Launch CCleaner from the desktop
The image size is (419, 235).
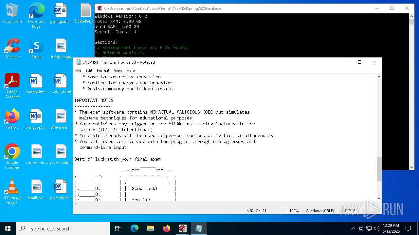coord(12,49)
